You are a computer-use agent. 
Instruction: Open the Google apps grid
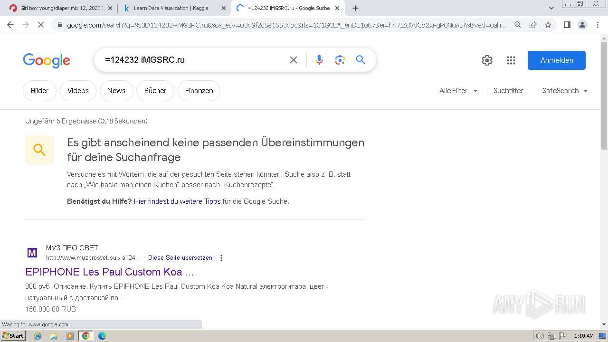pos(511,60)
